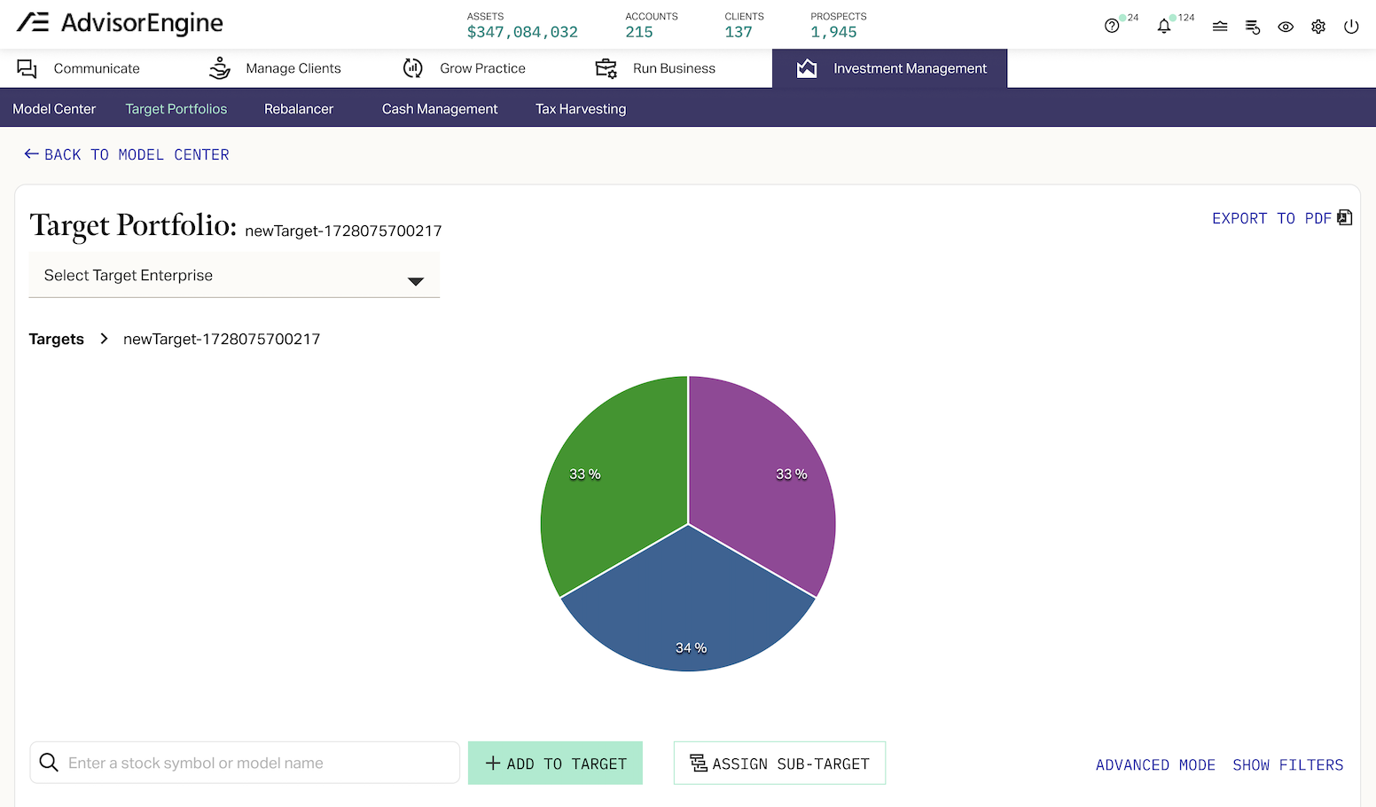Switch to Advanced Mode
This screenshot has width=1376, height=807.
point(1155,764)
